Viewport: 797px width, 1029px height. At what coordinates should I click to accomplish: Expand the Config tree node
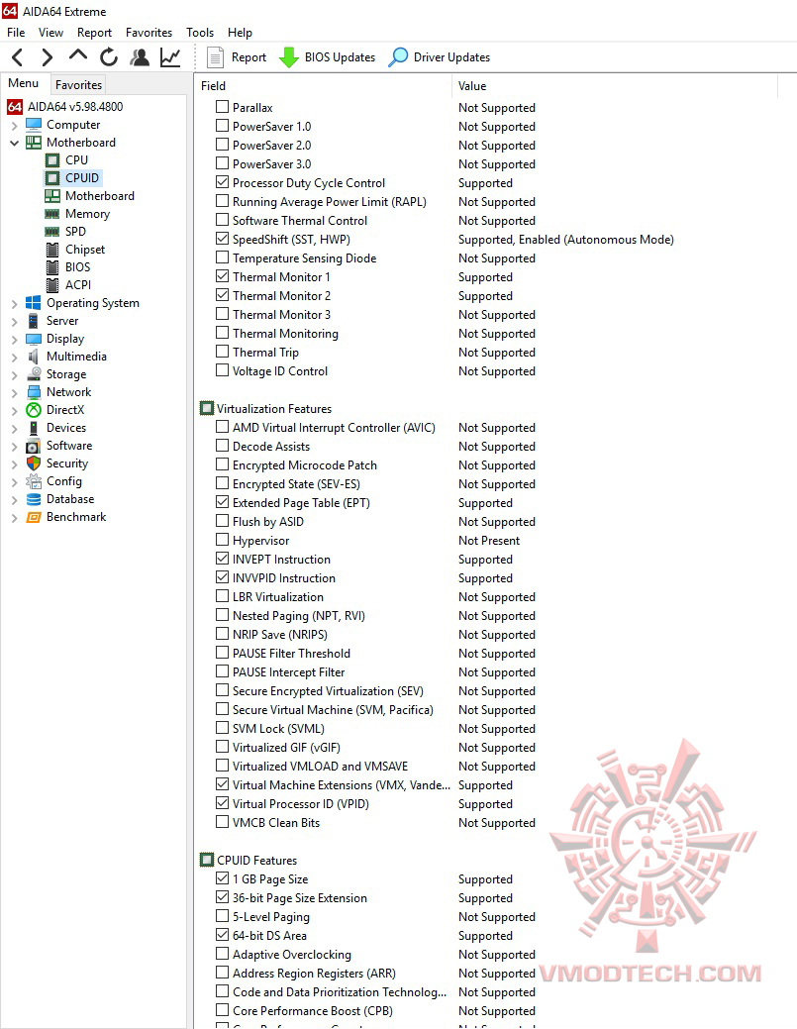[x=14, y=481]
